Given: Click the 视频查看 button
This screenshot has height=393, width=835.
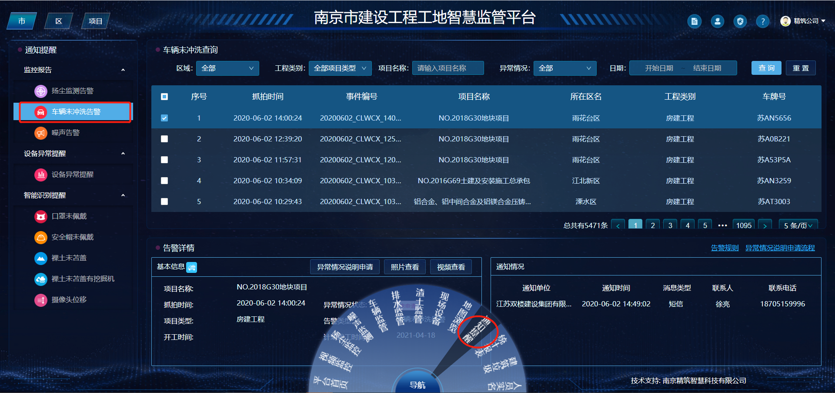Looking at the screenshot, I should [451, 267].
